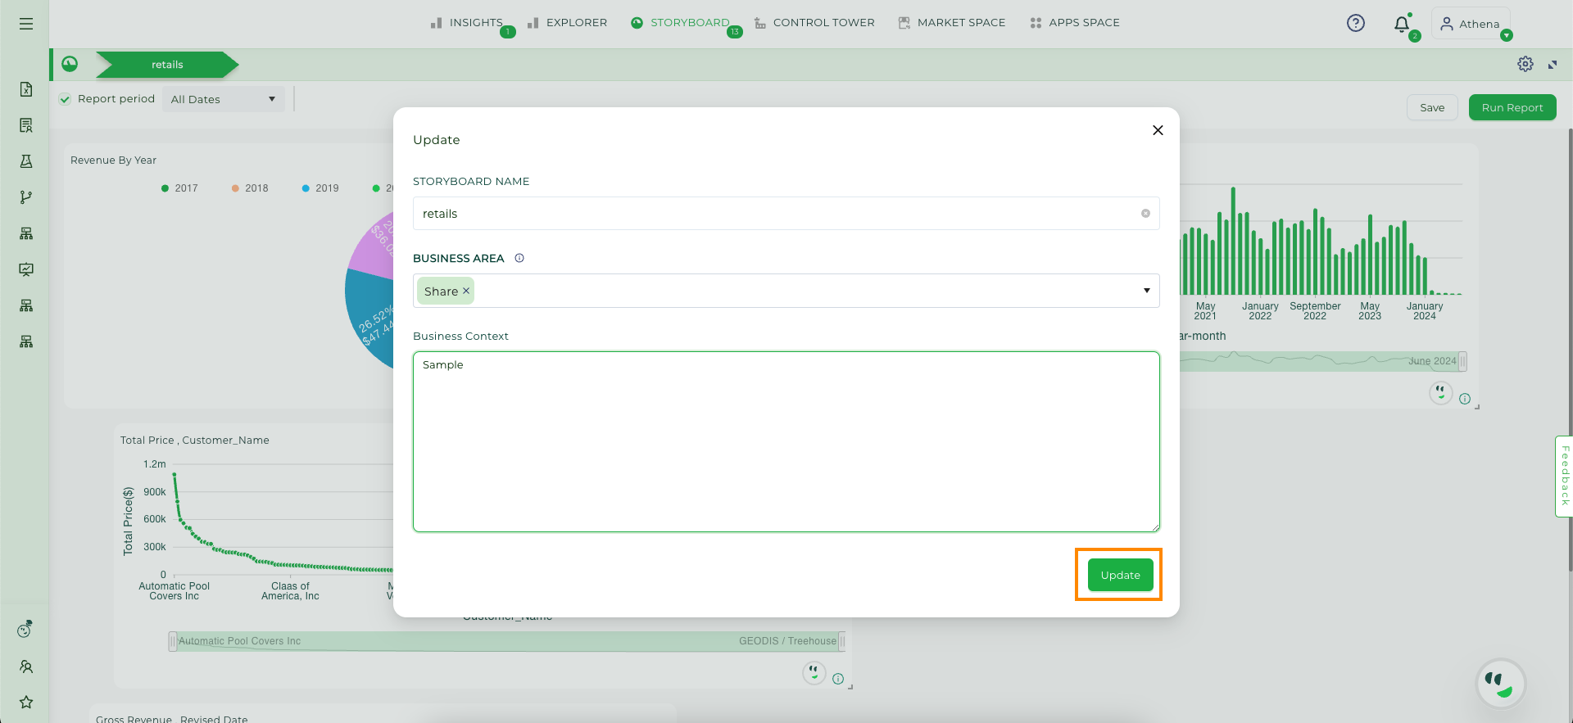
Task: Open branch flow sidebar icon
Action: (x=26, y=197)
